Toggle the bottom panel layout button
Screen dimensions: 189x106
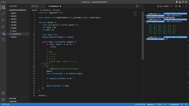180,2
